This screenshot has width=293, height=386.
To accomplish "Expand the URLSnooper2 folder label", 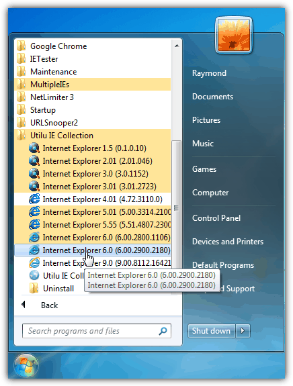I will (x=54, y=123).
